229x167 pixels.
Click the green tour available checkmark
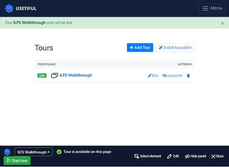59,152
